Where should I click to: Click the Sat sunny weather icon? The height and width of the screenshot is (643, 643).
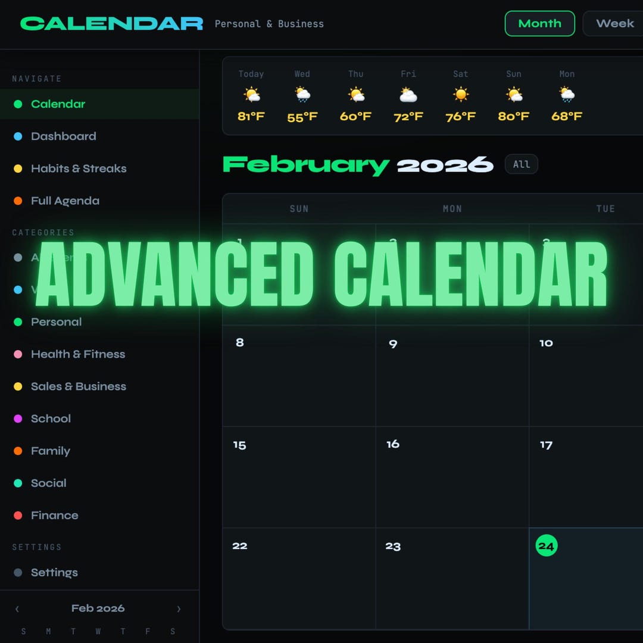[x=460, y=94]
